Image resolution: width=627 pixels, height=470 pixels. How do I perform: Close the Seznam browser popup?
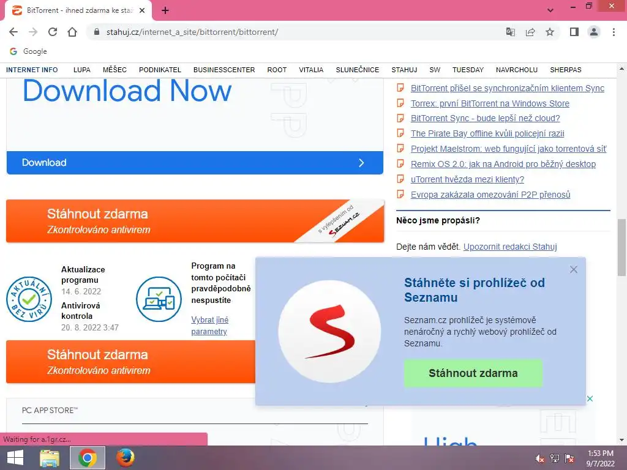[573, 269]
